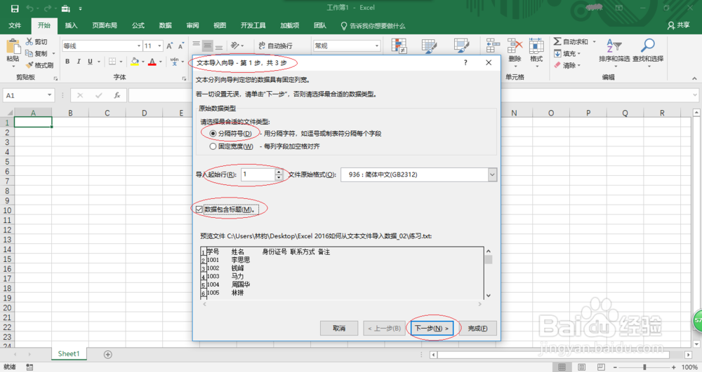Select the Sheet1 worksheet tab
Viewport: 702px width, 372px height.
point(69,354)
